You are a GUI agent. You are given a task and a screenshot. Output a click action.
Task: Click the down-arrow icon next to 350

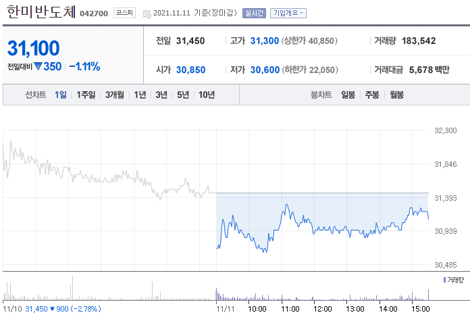click(x=38, y=66)
